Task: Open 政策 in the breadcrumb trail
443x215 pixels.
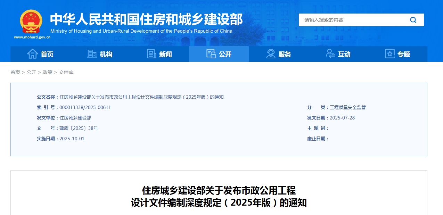Action: click(48, 72)
